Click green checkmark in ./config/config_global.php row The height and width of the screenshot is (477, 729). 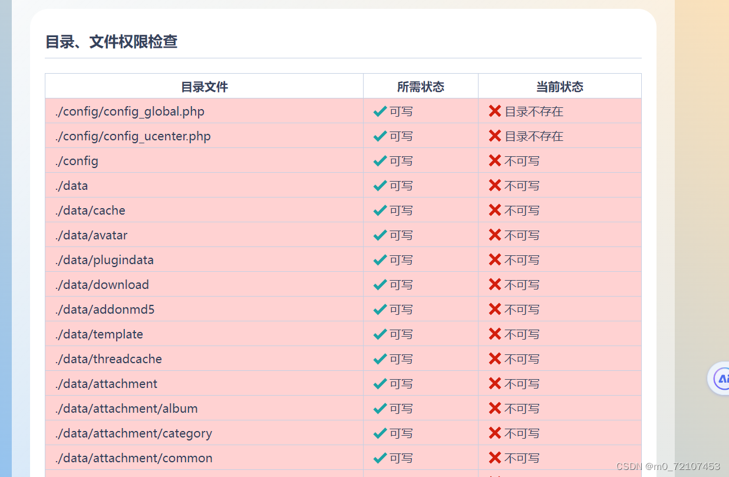click(x=380, y=111)
